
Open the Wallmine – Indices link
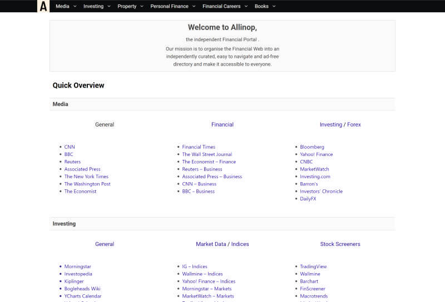point(202,274)
